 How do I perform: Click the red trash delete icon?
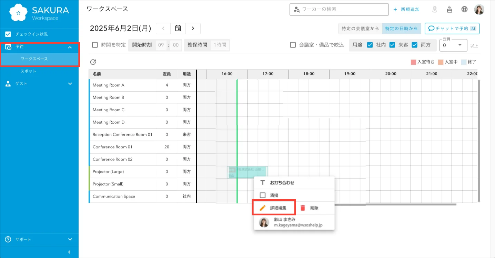click(303, 208)
